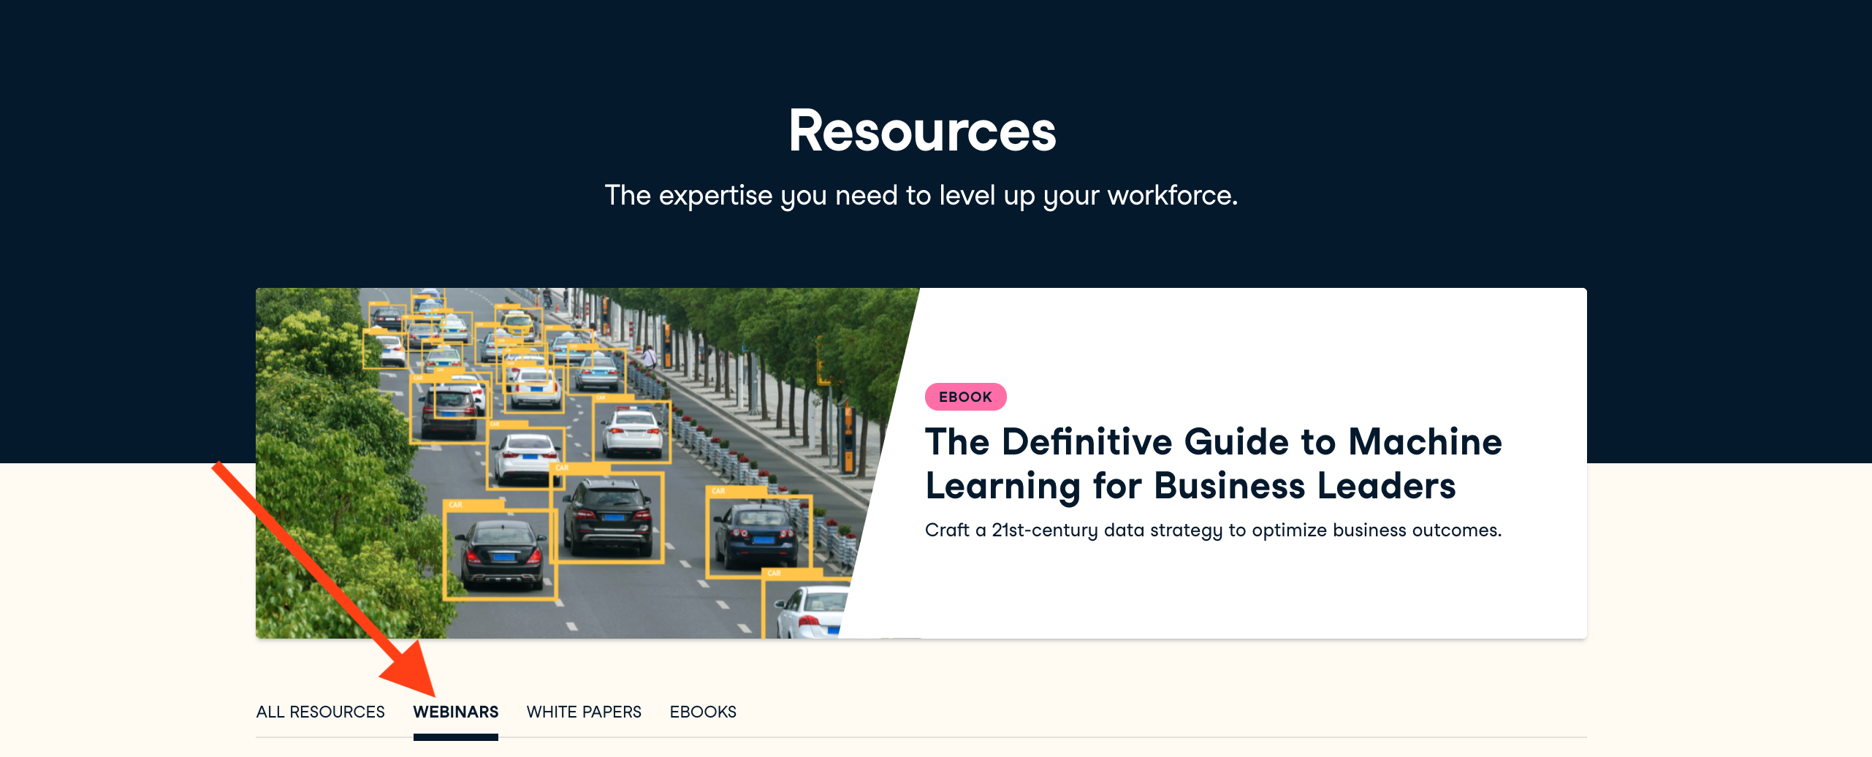This screenshot has width=1872, height=757.
Task: Click the 21st-century data strategy description
Action: [1213, 530]
